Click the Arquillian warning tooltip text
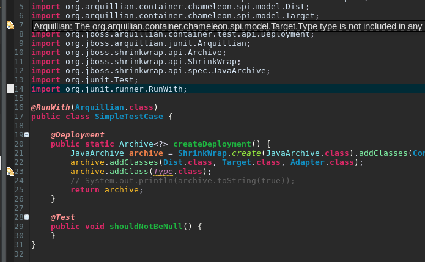 (229, 26)
